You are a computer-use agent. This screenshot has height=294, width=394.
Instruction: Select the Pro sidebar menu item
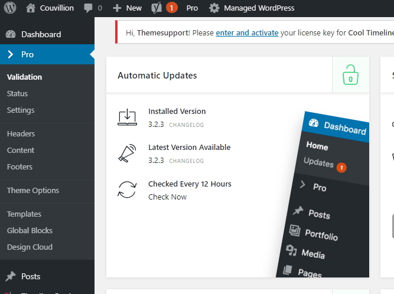pyautogui.click(x=47, y=54)
